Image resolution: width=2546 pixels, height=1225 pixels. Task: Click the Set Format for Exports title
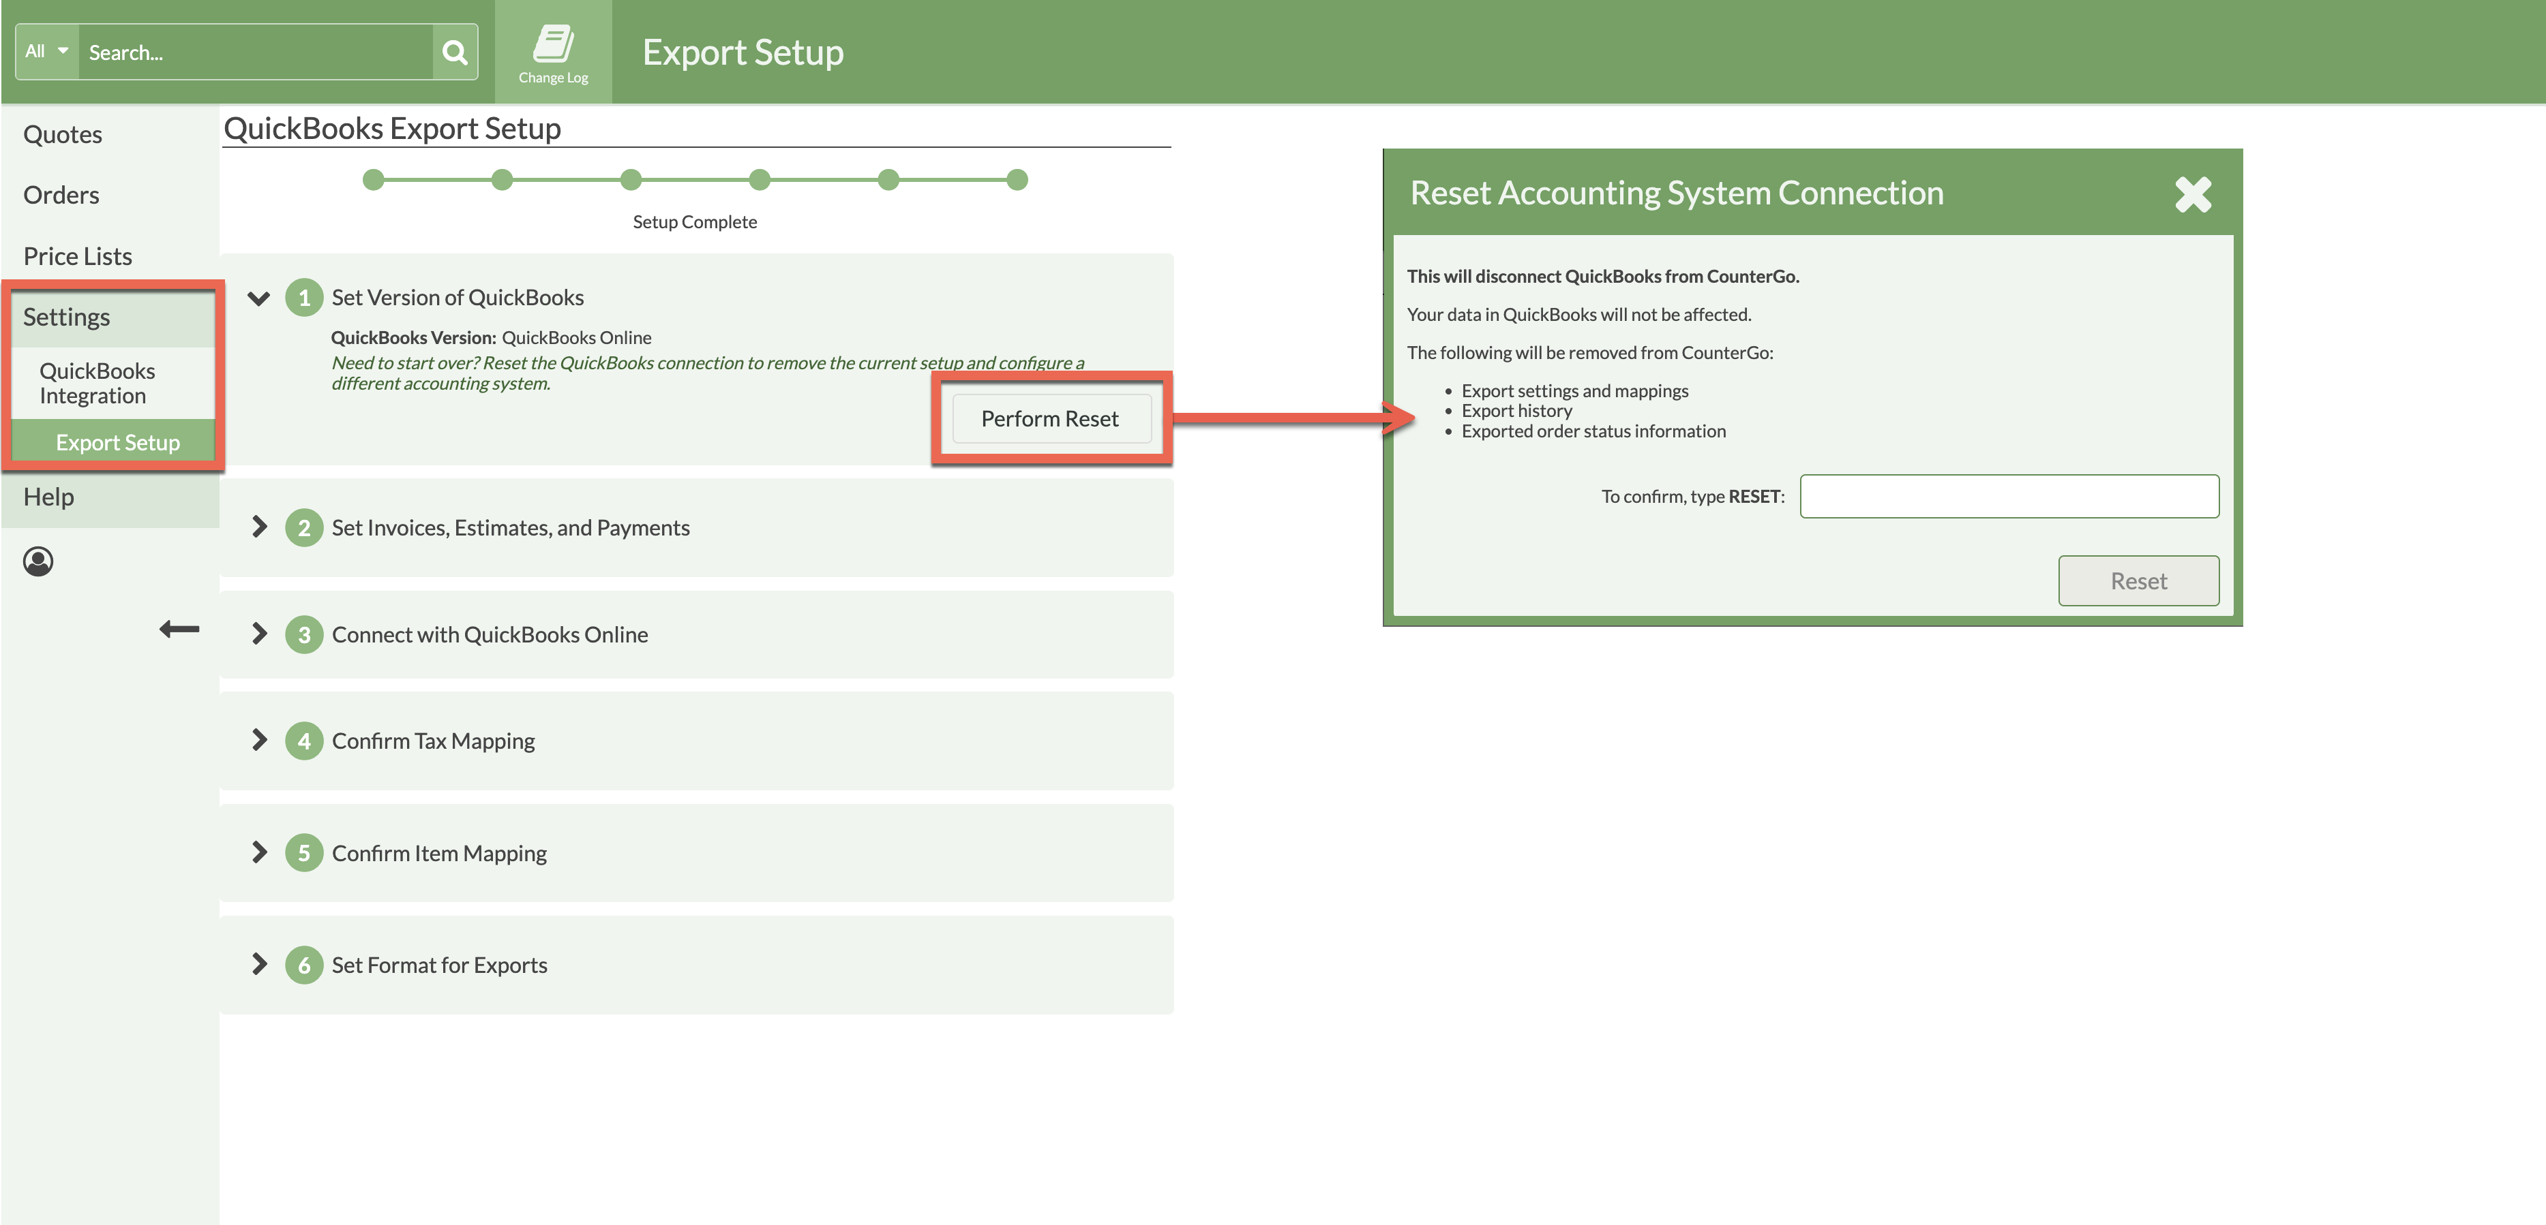click(x=440, y=965)
